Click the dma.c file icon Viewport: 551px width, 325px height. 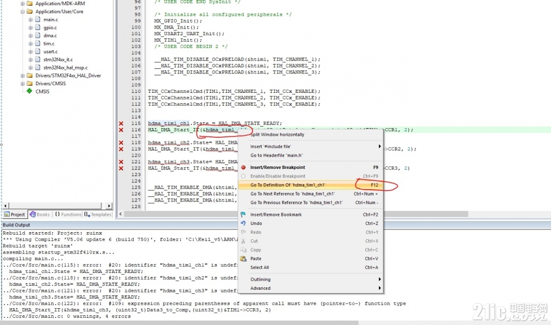pyautogui.click(x=38, y=35)
